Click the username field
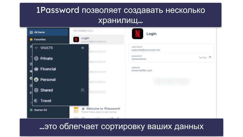Image resolution: width=243 pixels, height=137 pixels. (x=171, y=48)
